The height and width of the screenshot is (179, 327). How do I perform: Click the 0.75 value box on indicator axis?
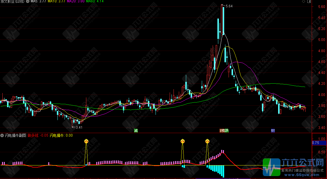tap(316, 143)
